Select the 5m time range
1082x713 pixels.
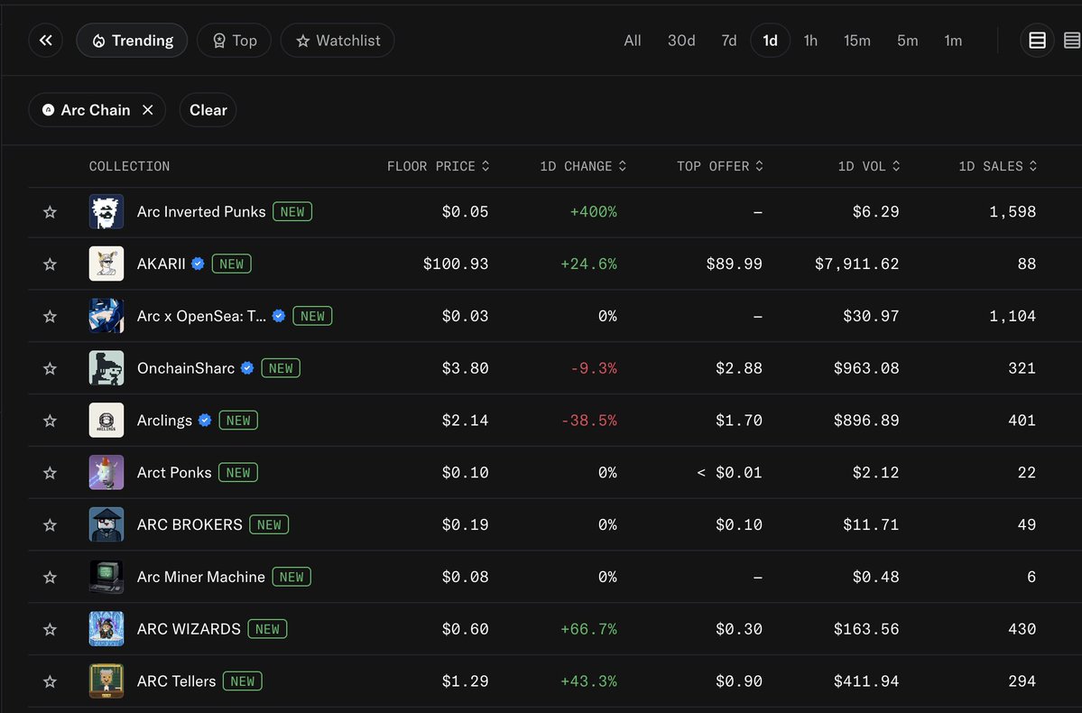coord(908,41)
